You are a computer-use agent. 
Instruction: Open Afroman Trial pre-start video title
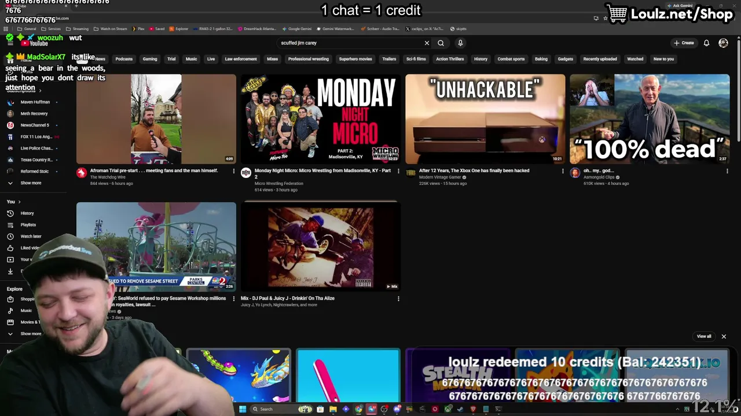154,170
